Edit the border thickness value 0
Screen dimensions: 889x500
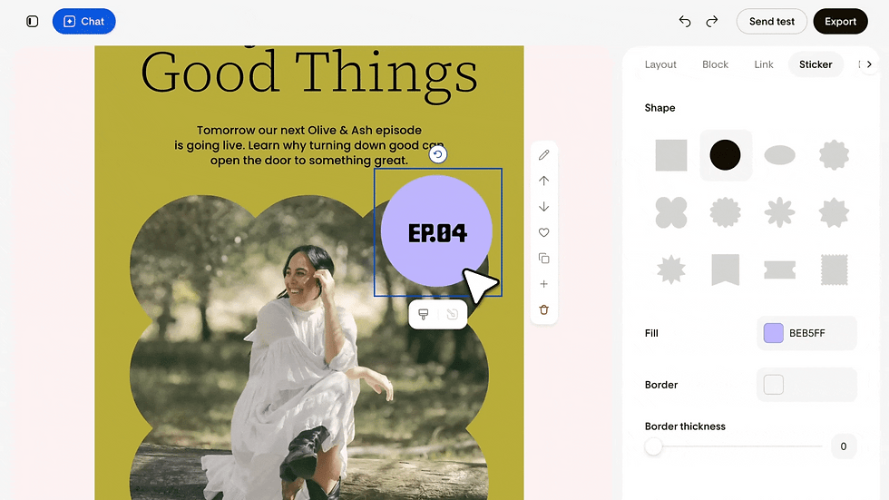[843, 446]
